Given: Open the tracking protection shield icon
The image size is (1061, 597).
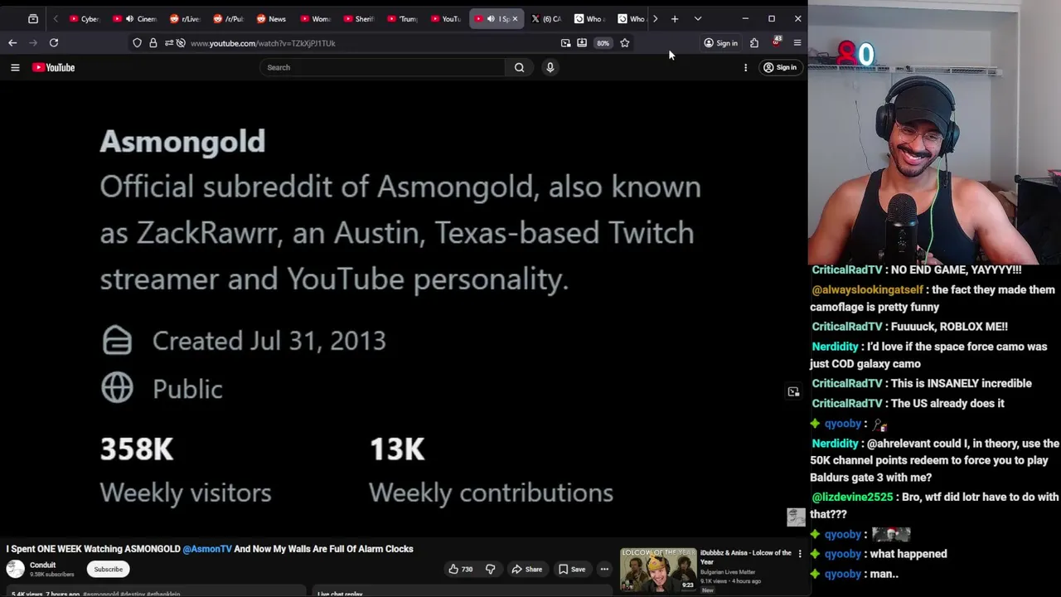Looking at the screenshot, I should (x=137, y=43).
